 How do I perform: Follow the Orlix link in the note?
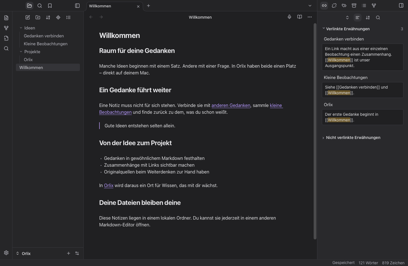tap(109, 186)
